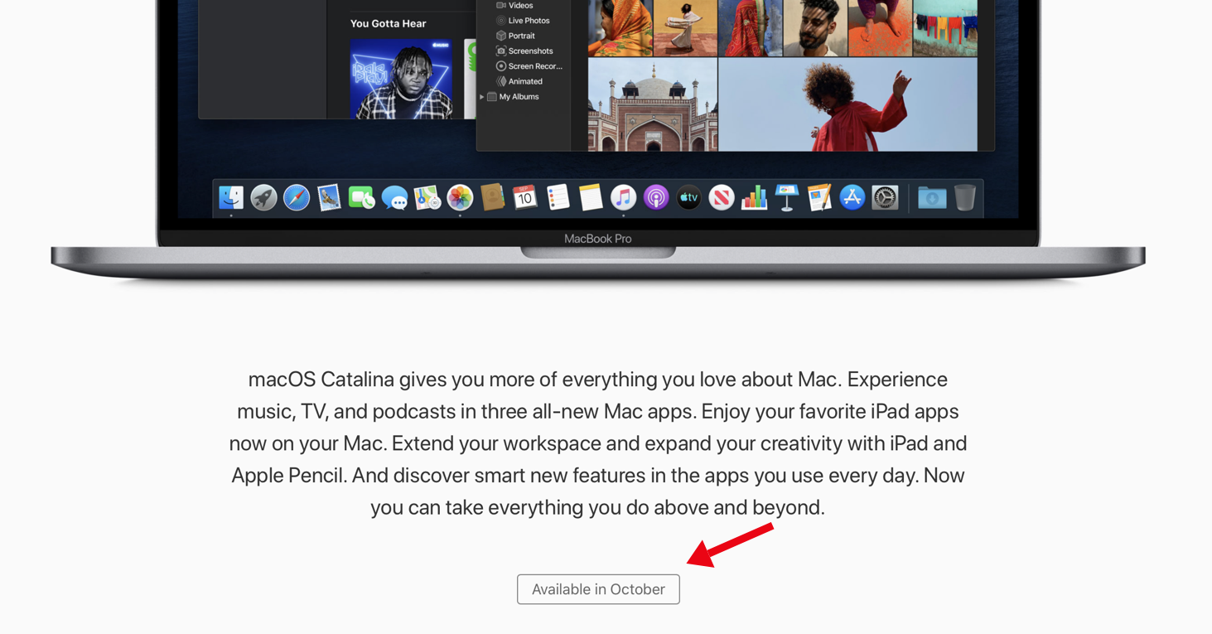This screenshot has width=1212, height=634.
Task: Open News icon in dock
Action: (722, 197)
